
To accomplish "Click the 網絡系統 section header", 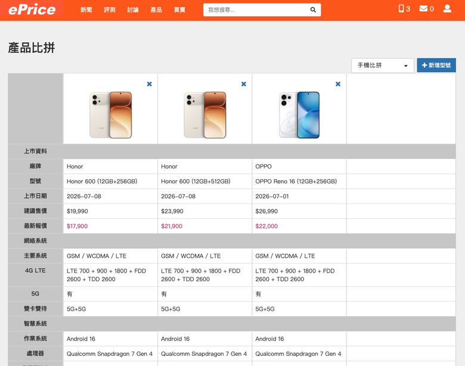I will [x=35, y=241].
